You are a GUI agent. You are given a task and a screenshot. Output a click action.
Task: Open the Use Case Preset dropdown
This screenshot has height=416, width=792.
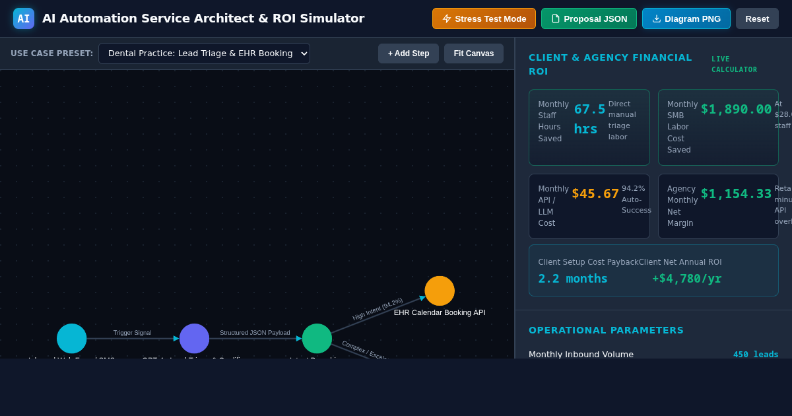(x=204, y=53)
